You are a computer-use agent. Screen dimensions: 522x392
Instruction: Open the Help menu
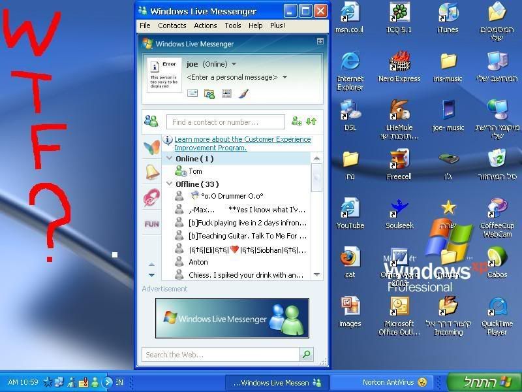coord(255,25)
